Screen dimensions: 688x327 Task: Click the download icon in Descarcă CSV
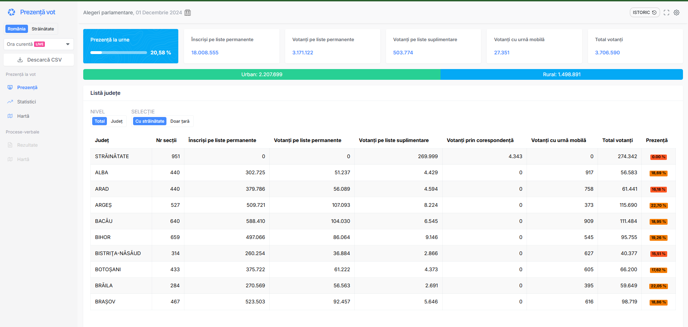coord(20,60)
